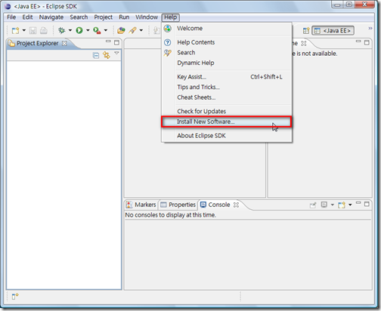Click the Save toolbar icon

[33, 30]
